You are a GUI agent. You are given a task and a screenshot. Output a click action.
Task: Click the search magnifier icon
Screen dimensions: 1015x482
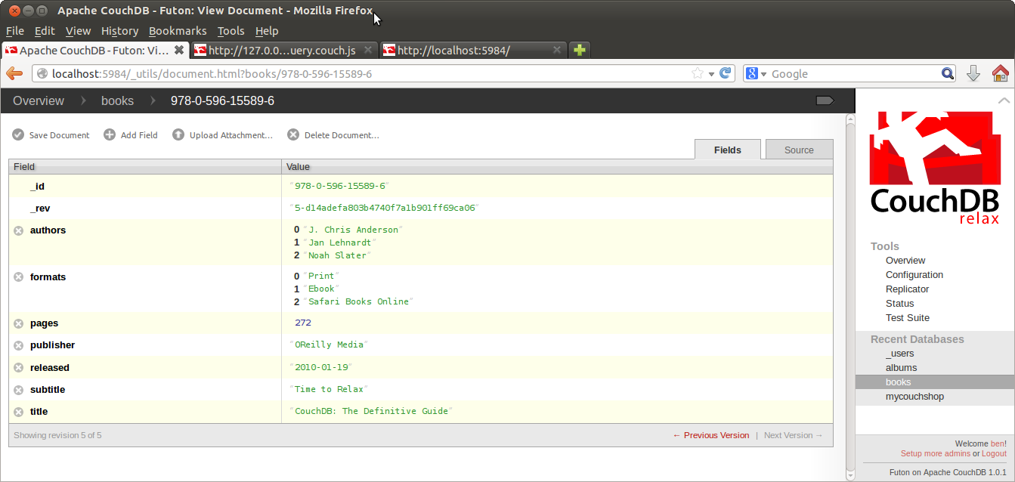(948, 73)
